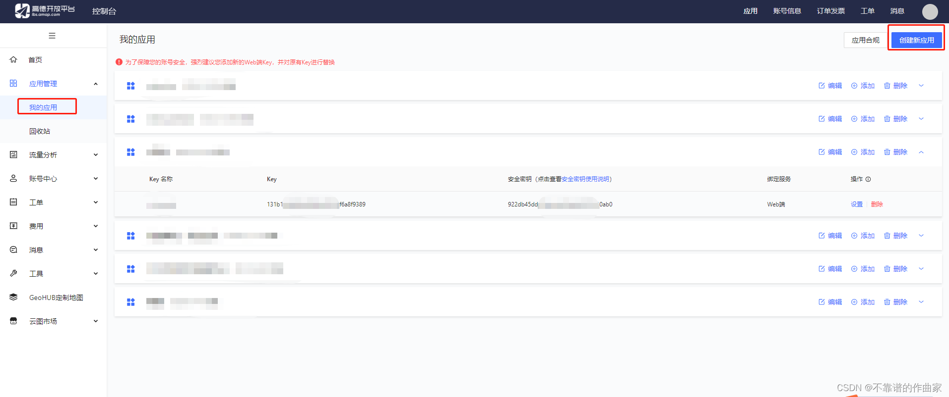Click 删除 for the Web端 key row
Screen dimensions: 949x397
coord(877,204)
